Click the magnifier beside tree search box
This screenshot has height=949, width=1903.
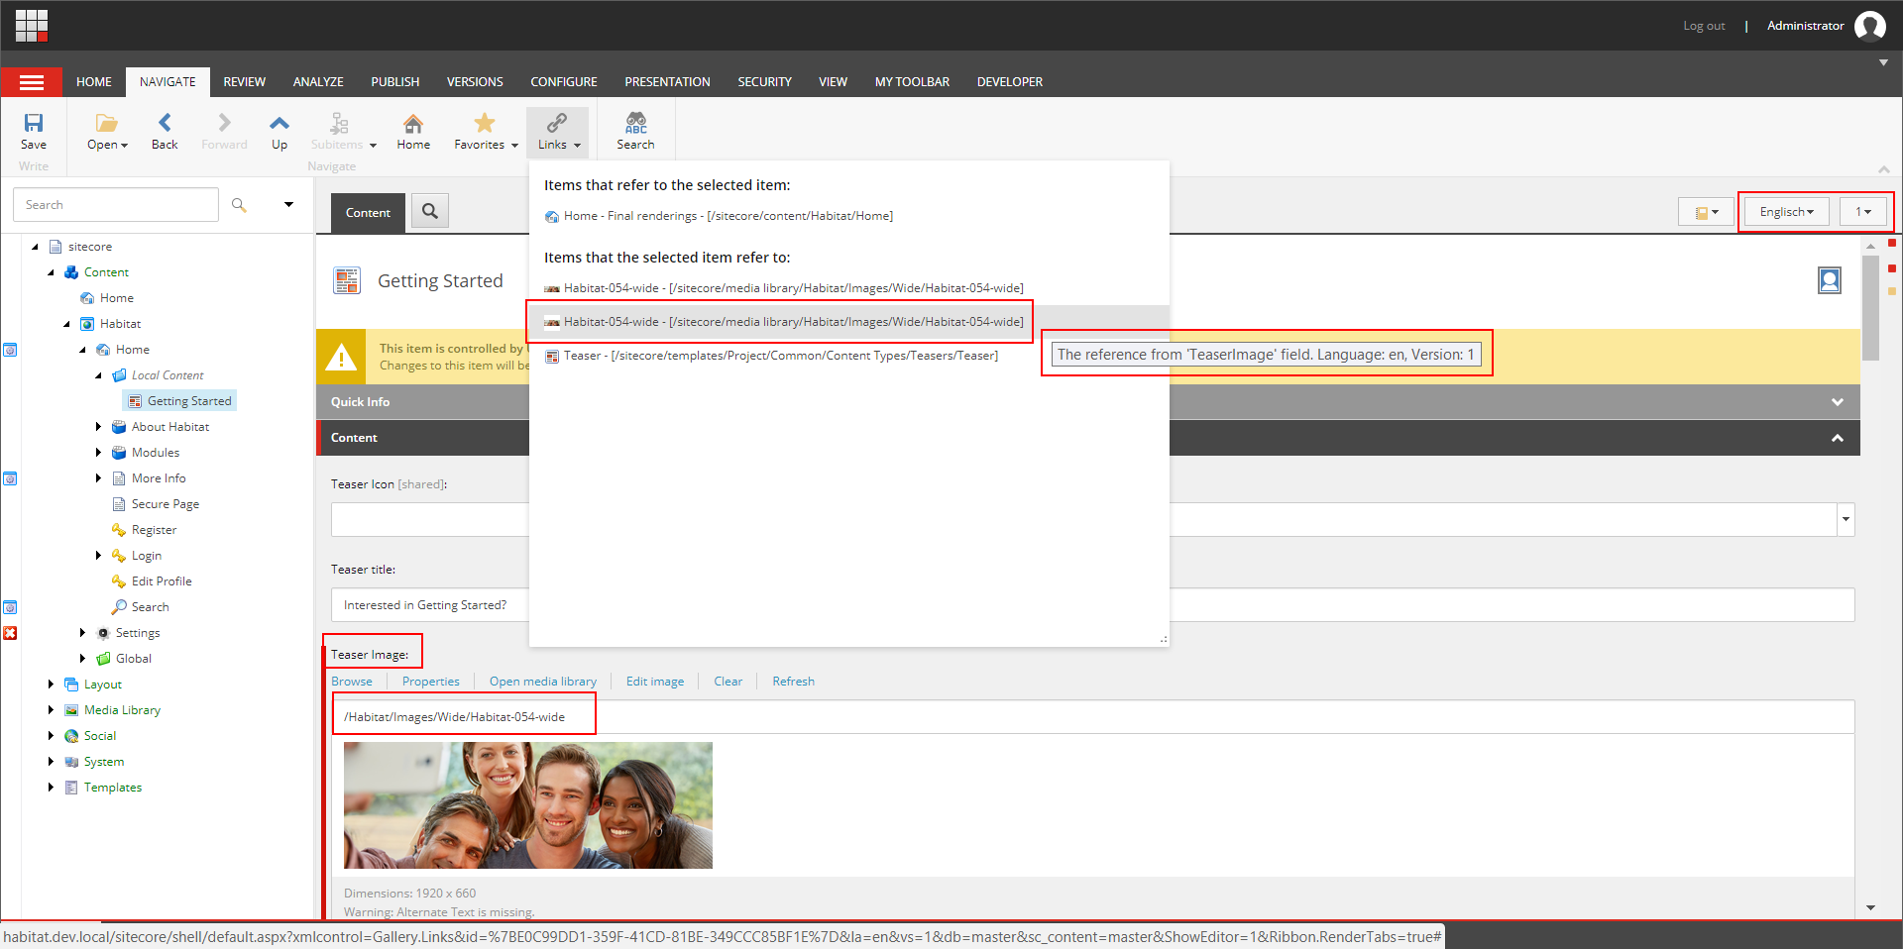pos(239,205)
